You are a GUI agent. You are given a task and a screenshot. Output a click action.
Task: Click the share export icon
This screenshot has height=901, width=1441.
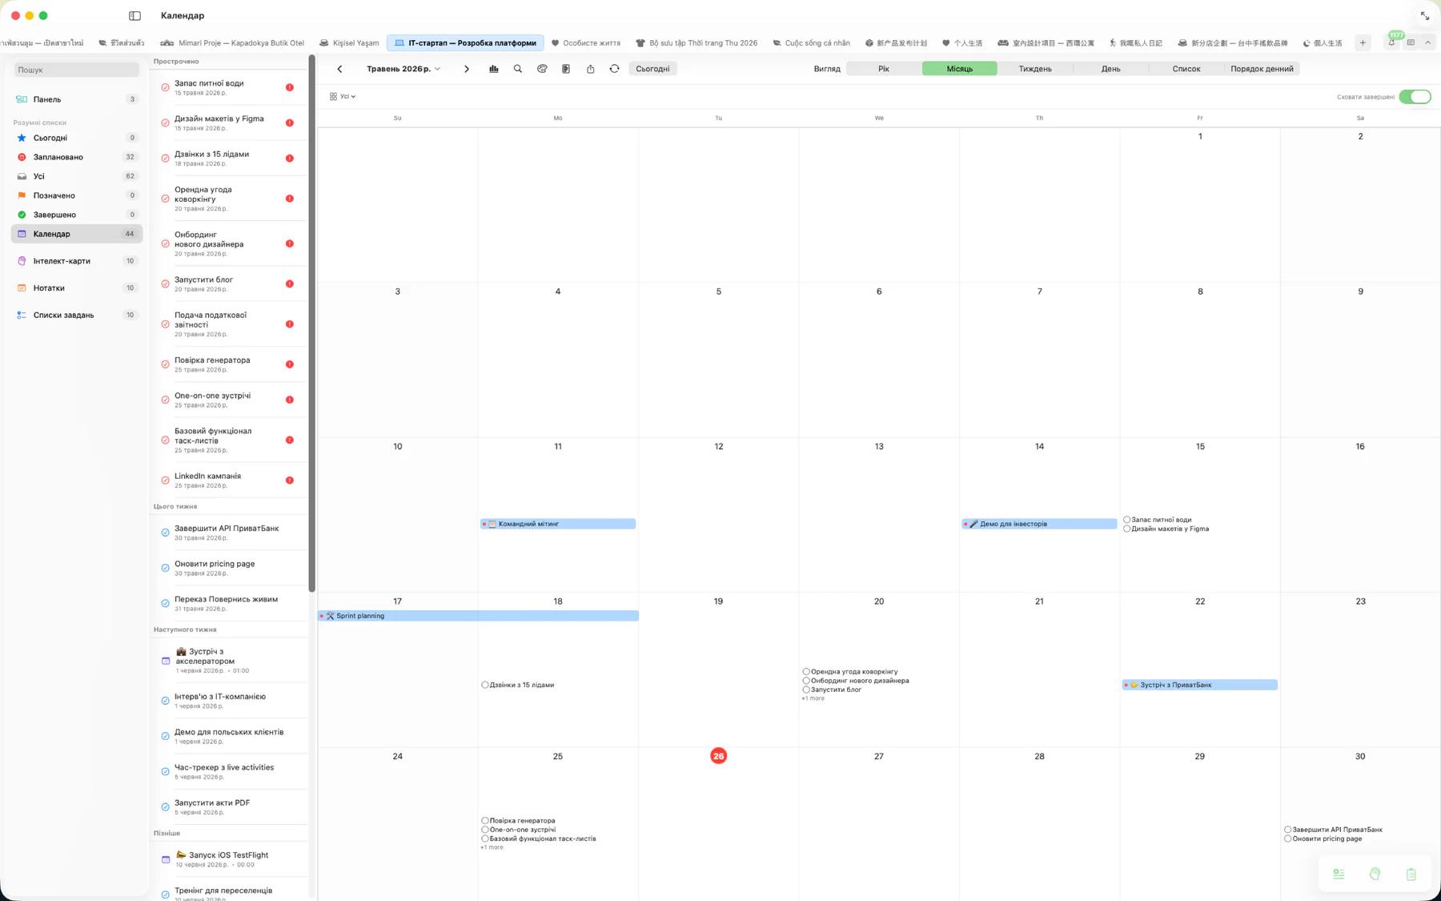click(x=590, y=69)
